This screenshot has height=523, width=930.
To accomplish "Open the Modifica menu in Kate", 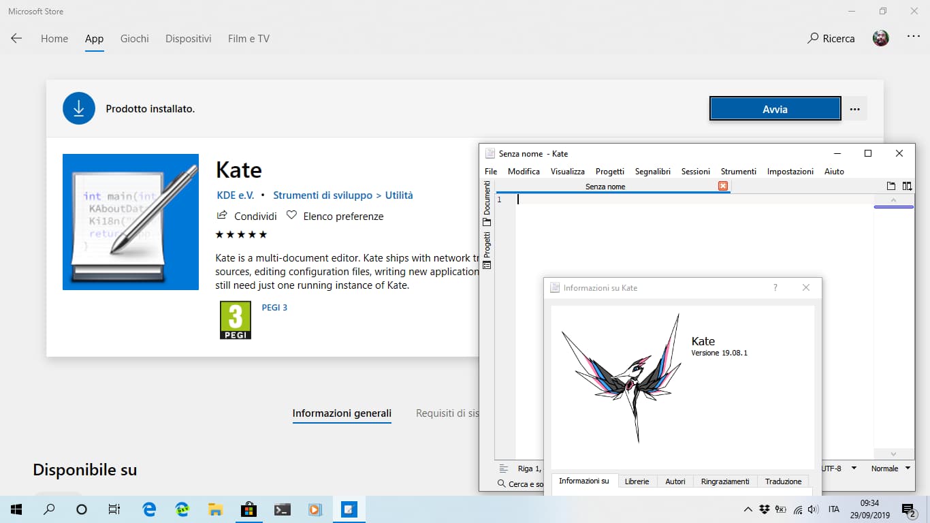I will pyautogui.click(x=524, y=172).
